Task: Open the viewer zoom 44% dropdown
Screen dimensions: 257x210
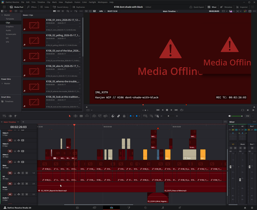Action: pos(102,11)
